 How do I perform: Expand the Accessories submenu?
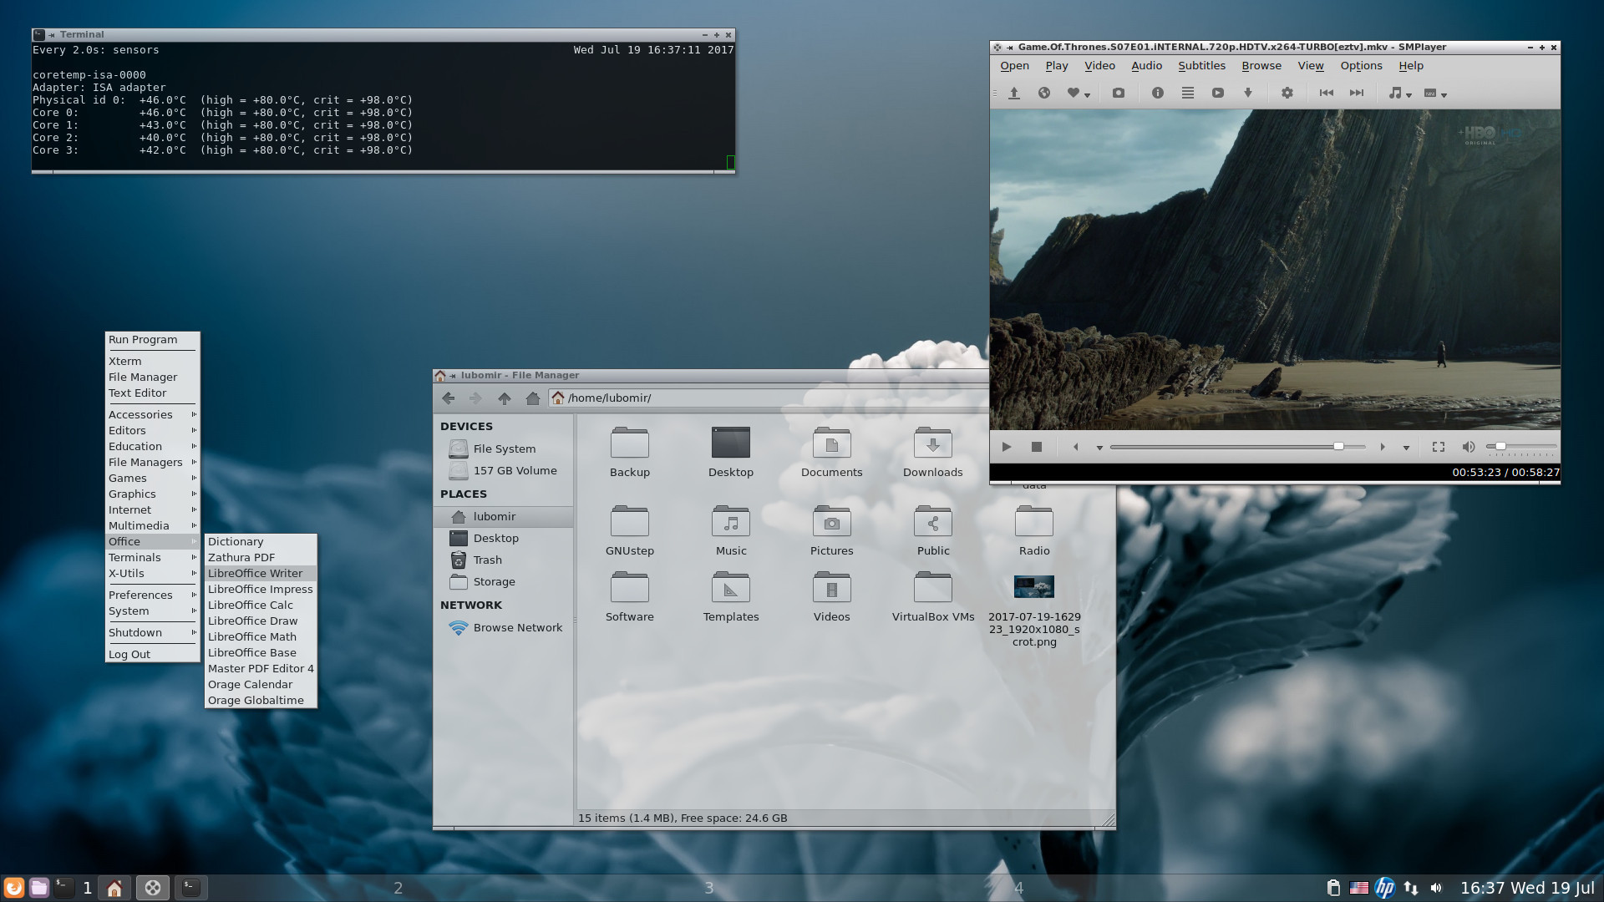click(x=152, y=414)
